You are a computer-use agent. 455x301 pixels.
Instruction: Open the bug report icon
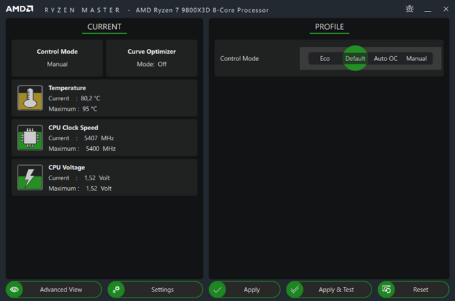coord(409,9)
